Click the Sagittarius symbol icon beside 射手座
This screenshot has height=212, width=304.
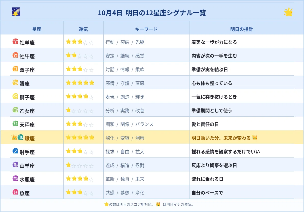tap(15, 151)
